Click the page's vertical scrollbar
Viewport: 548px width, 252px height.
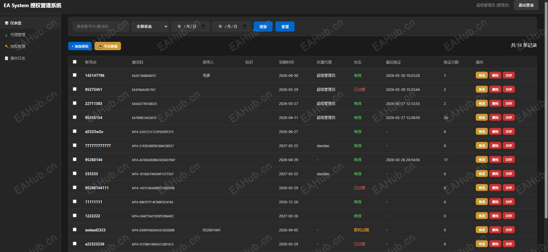pyautogui.click(x=546, y=110)
